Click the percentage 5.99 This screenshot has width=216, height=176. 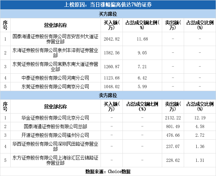coord(142,87)
